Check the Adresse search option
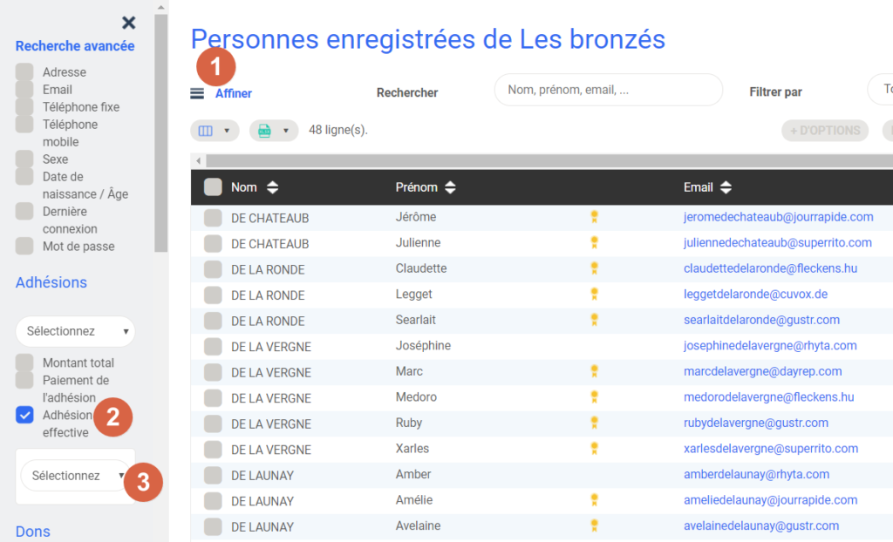This screenshot has height=542, width=893. [x=24, y=71]
